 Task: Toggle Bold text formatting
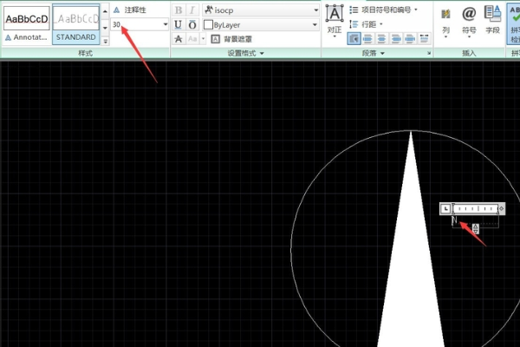point(179,10)
